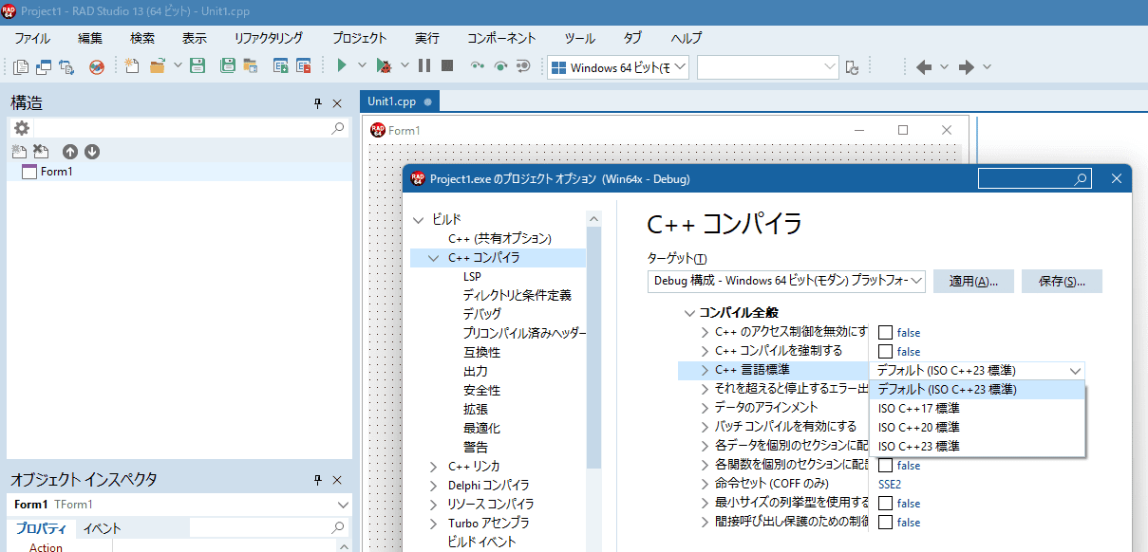1148x552 pixels.
Task: Select ISO C++20 標準 from the list
Action: pyautogui.click(x=977, y=428)
